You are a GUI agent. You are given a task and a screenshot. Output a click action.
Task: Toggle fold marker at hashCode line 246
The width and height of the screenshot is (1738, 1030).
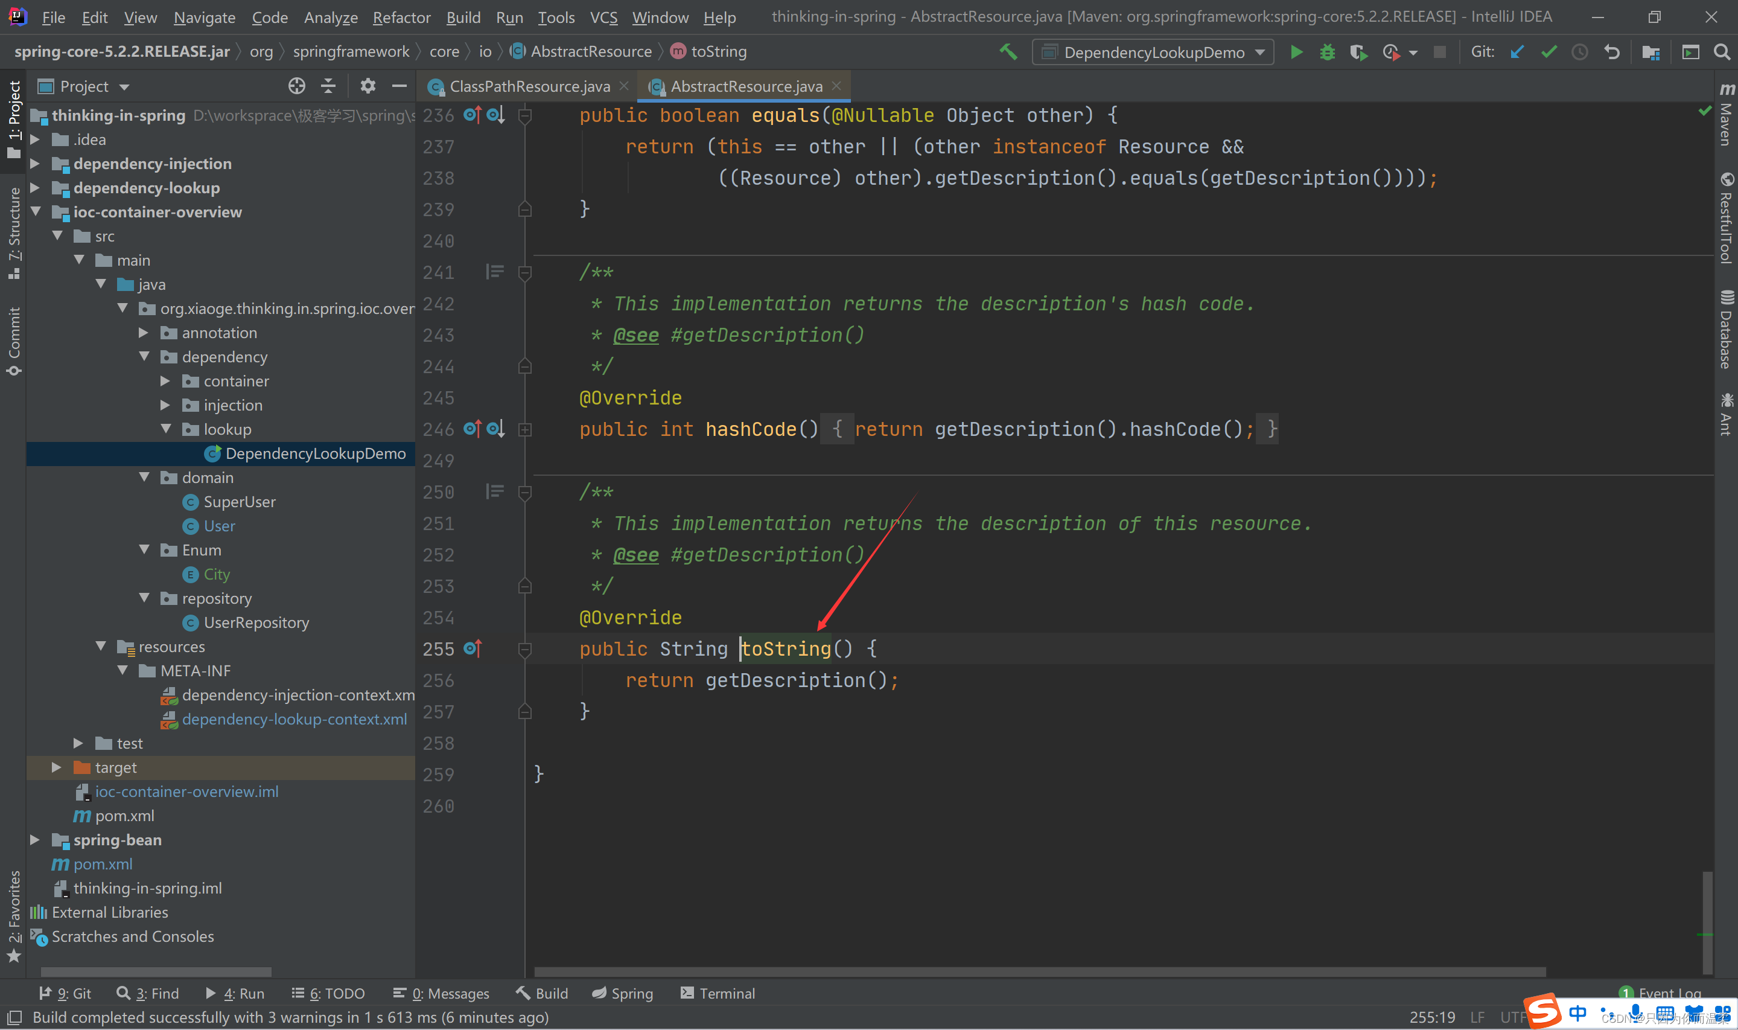tap(525, 430)
